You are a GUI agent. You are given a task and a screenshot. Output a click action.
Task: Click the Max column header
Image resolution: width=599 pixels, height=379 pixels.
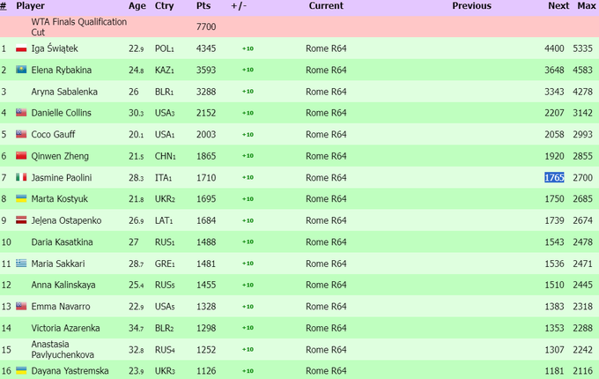[586, 6]
